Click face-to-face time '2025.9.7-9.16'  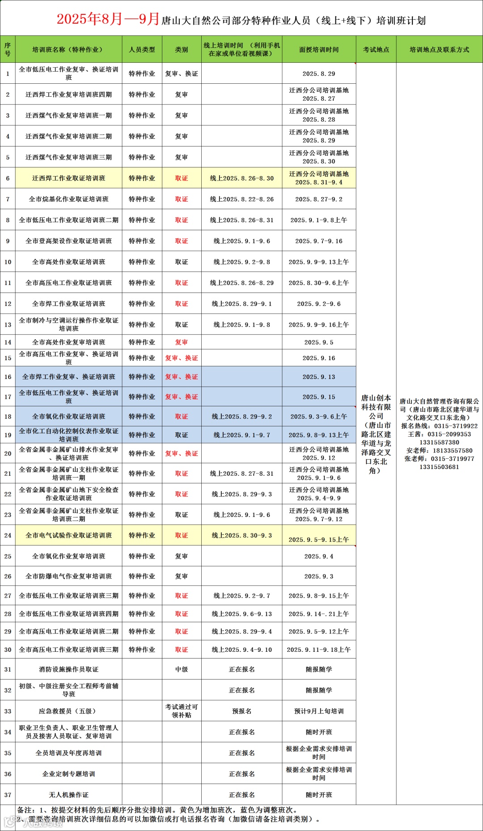[x=319, y=241]
